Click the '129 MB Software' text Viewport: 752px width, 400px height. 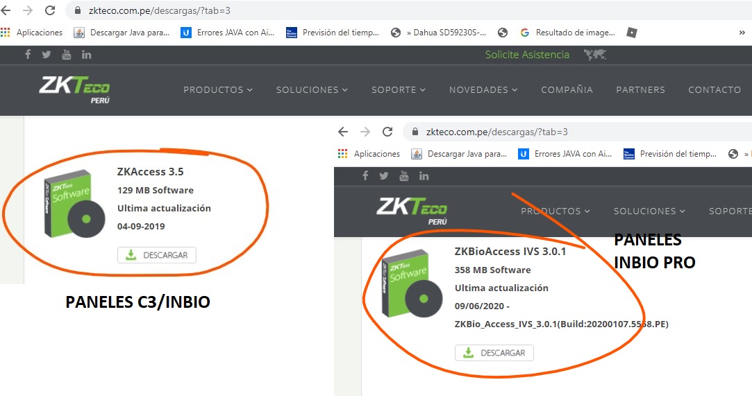(156, 190)
